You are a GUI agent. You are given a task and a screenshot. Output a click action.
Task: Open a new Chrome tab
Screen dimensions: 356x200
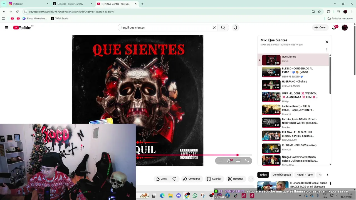[142, 4]
